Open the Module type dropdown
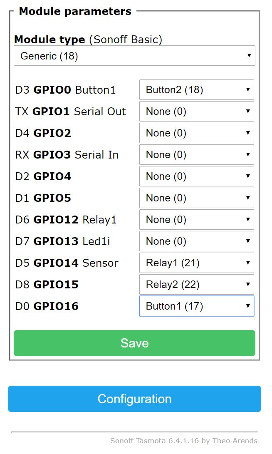 (134, 56)
